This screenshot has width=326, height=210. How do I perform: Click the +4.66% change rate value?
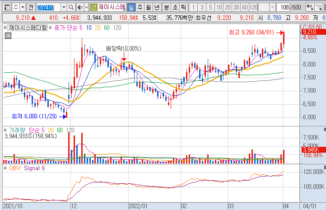tap(71, 18)
